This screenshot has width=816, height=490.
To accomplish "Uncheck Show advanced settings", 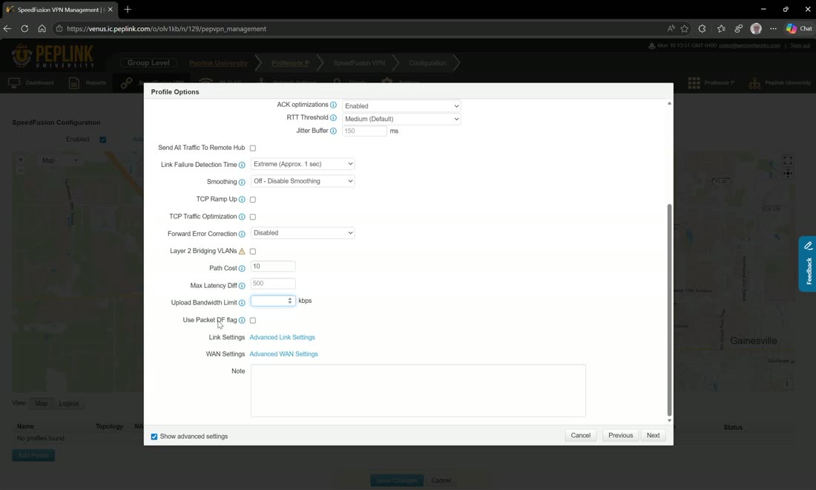I will tap(154, 437).
